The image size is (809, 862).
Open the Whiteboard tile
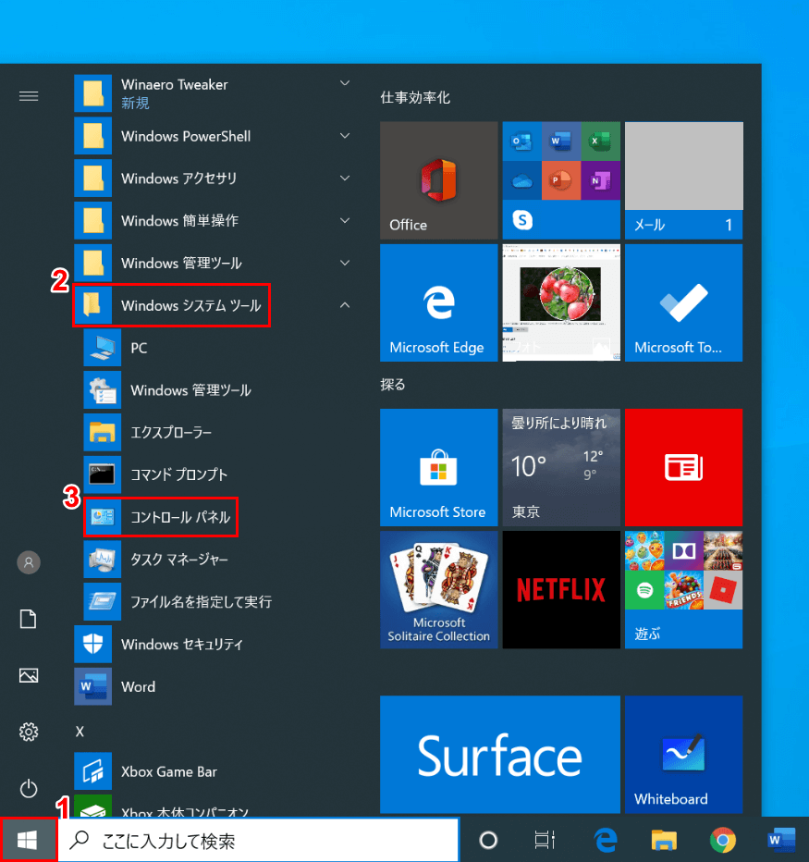click(x=683, y=755)
